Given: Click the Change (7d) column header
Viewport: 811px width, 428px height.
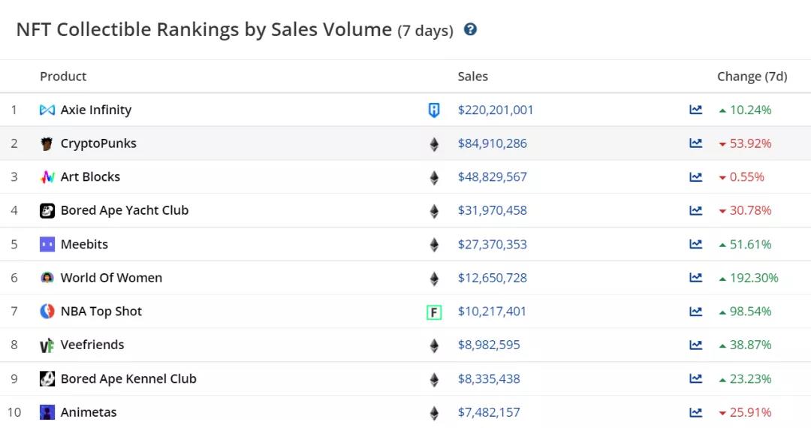Looking at the screenshot, I should [752, 77].
